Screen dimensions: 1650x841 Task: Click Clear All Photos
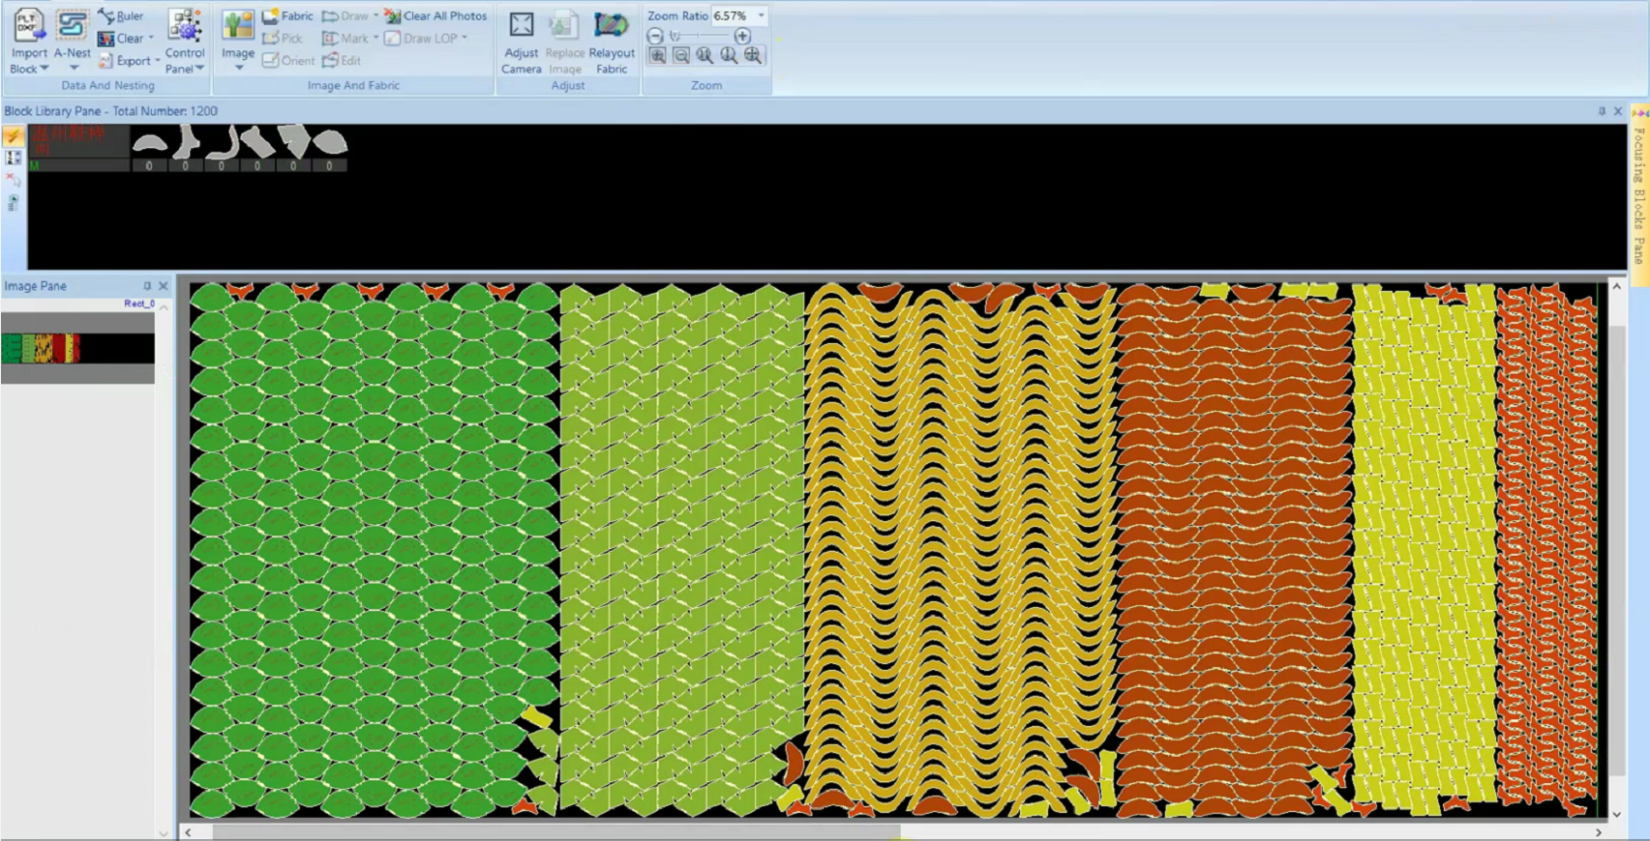point(435,15)
